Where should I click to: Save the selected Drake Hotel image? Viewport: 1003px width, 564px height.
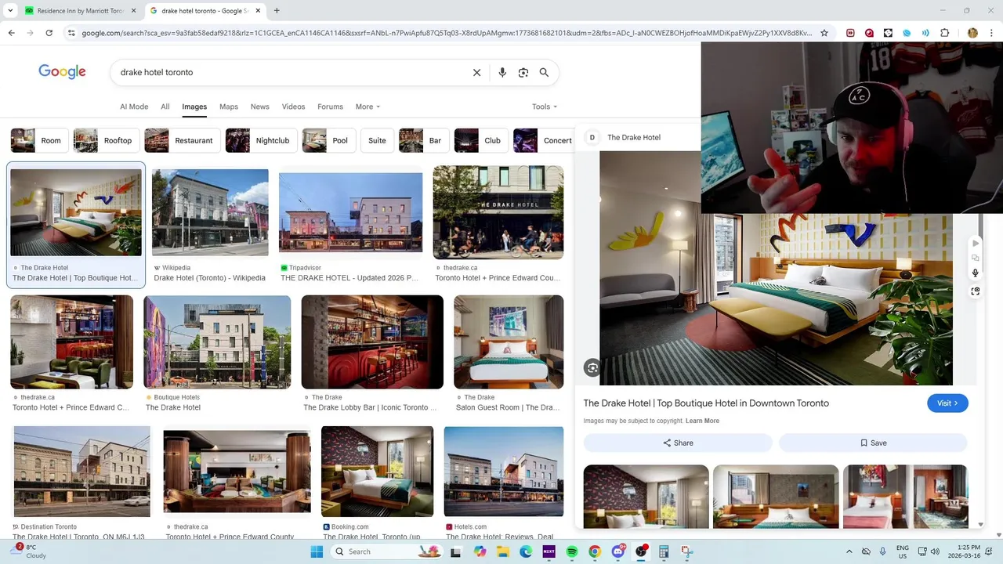(873, 443)
